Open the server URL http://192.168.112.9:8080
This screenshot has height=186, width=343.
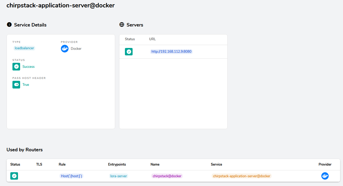[x=171, y=52]
